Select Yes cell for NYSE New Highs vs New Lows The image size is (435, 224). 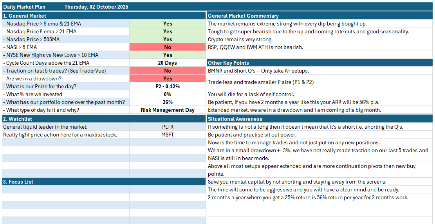(x=168, y=55)
